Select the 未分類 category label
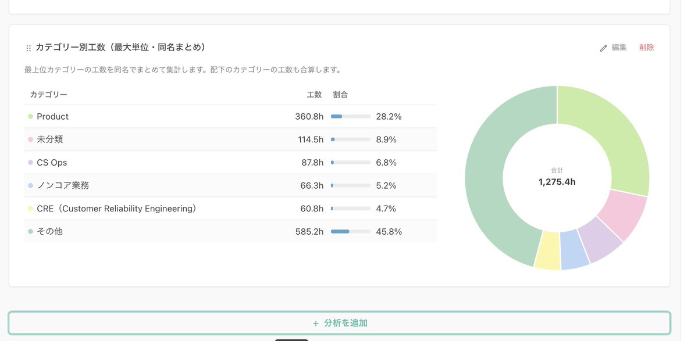 coord(49,139)
